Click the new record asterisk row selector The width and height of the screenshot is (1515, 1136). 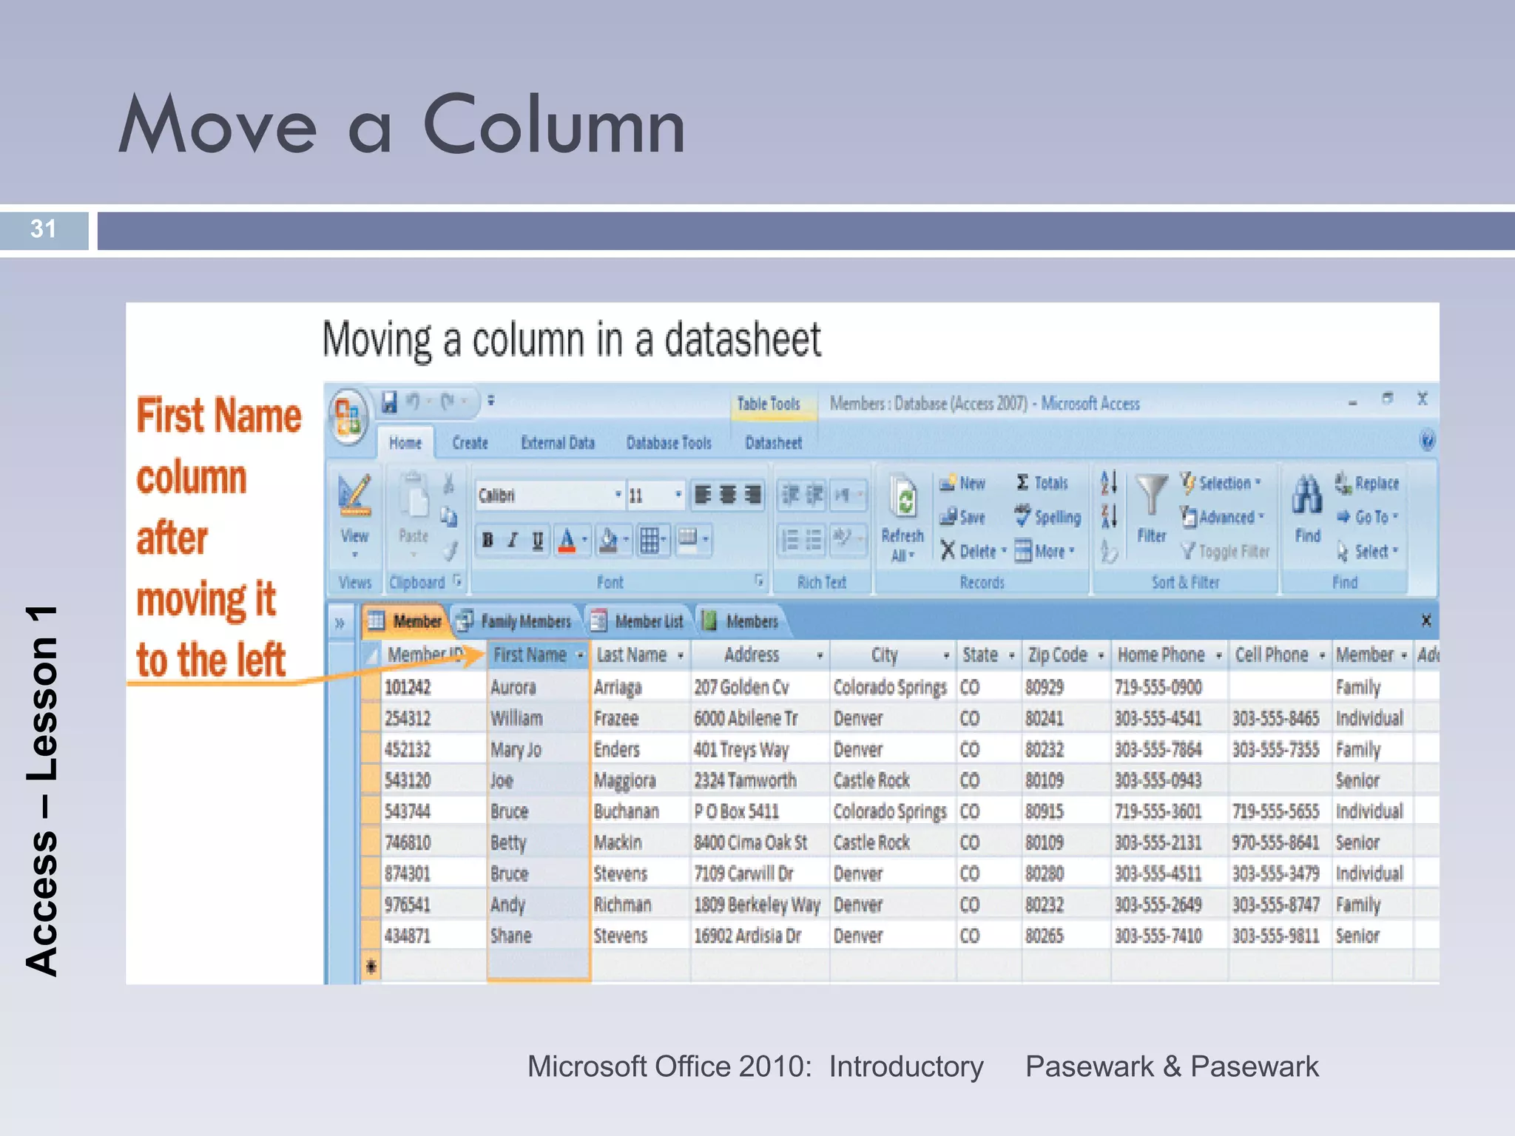[x=371, y=966]
